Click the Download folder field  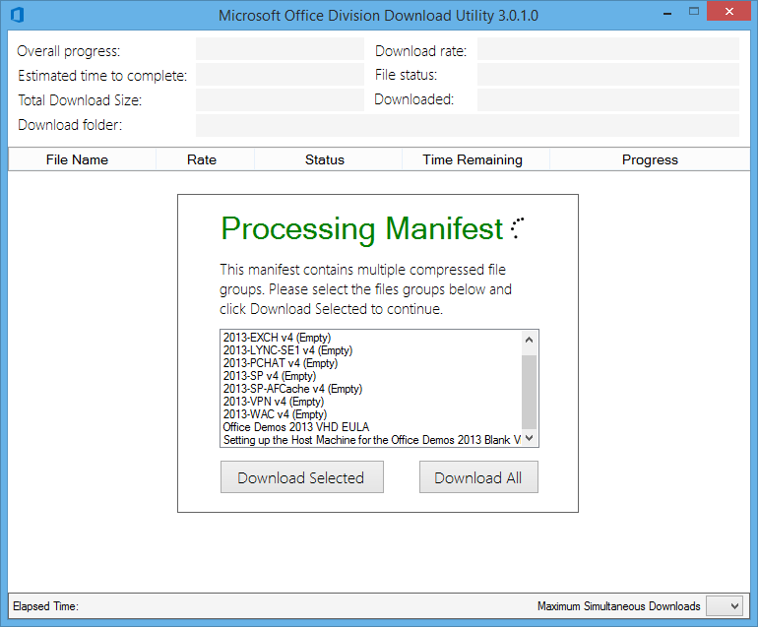pos(468,125)
